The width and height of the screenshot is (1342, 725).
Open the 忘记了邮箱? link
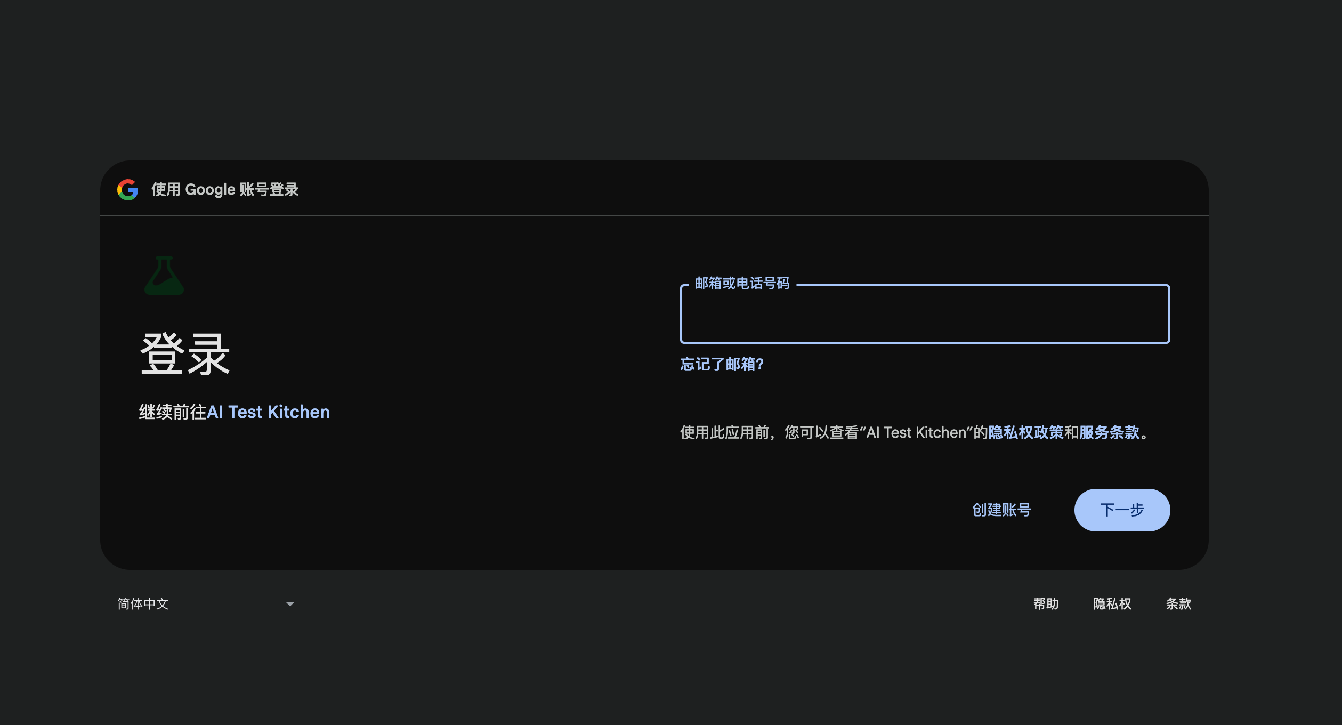click(721, 365)
